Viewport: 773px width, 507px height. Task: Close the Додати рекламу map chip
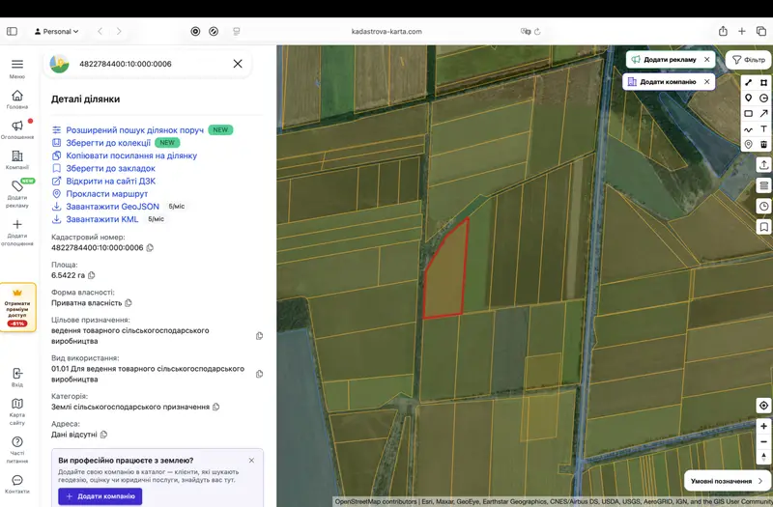[x=707, y=60]
